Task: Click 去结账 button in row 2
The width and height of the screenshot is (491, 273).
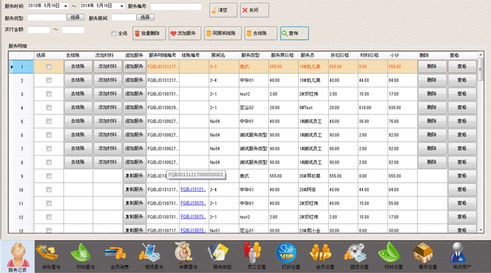Action: click(x=78, y=80)
